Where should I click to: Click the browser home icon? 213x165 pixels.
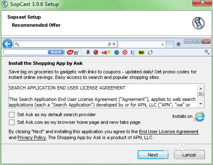point(178,44)
